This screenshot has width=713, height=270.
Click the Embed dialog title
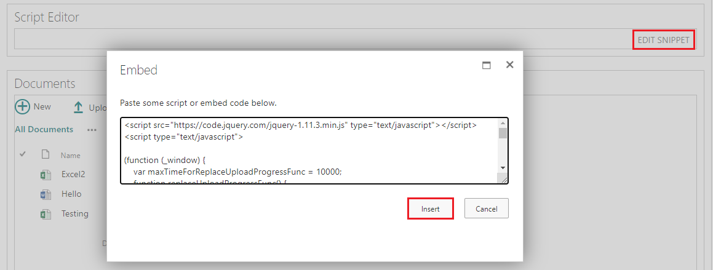tap(138, 70)
